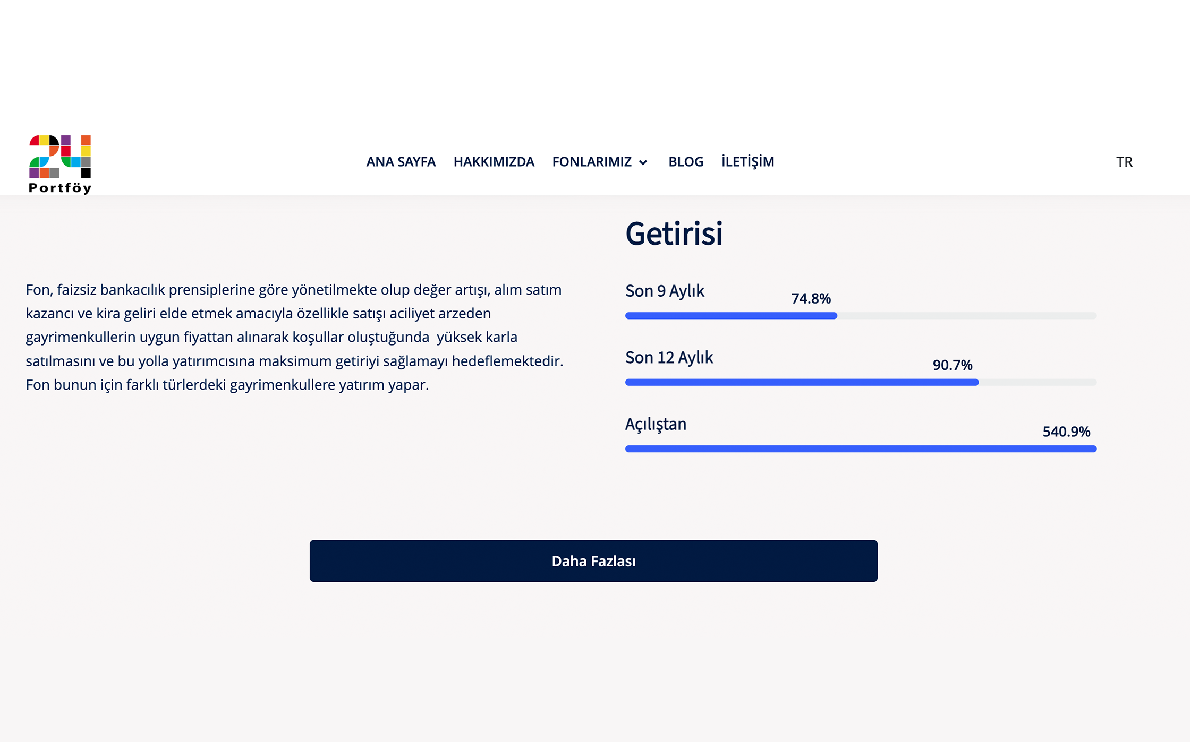Click the 24 Portföy logo

click(60, 164)
